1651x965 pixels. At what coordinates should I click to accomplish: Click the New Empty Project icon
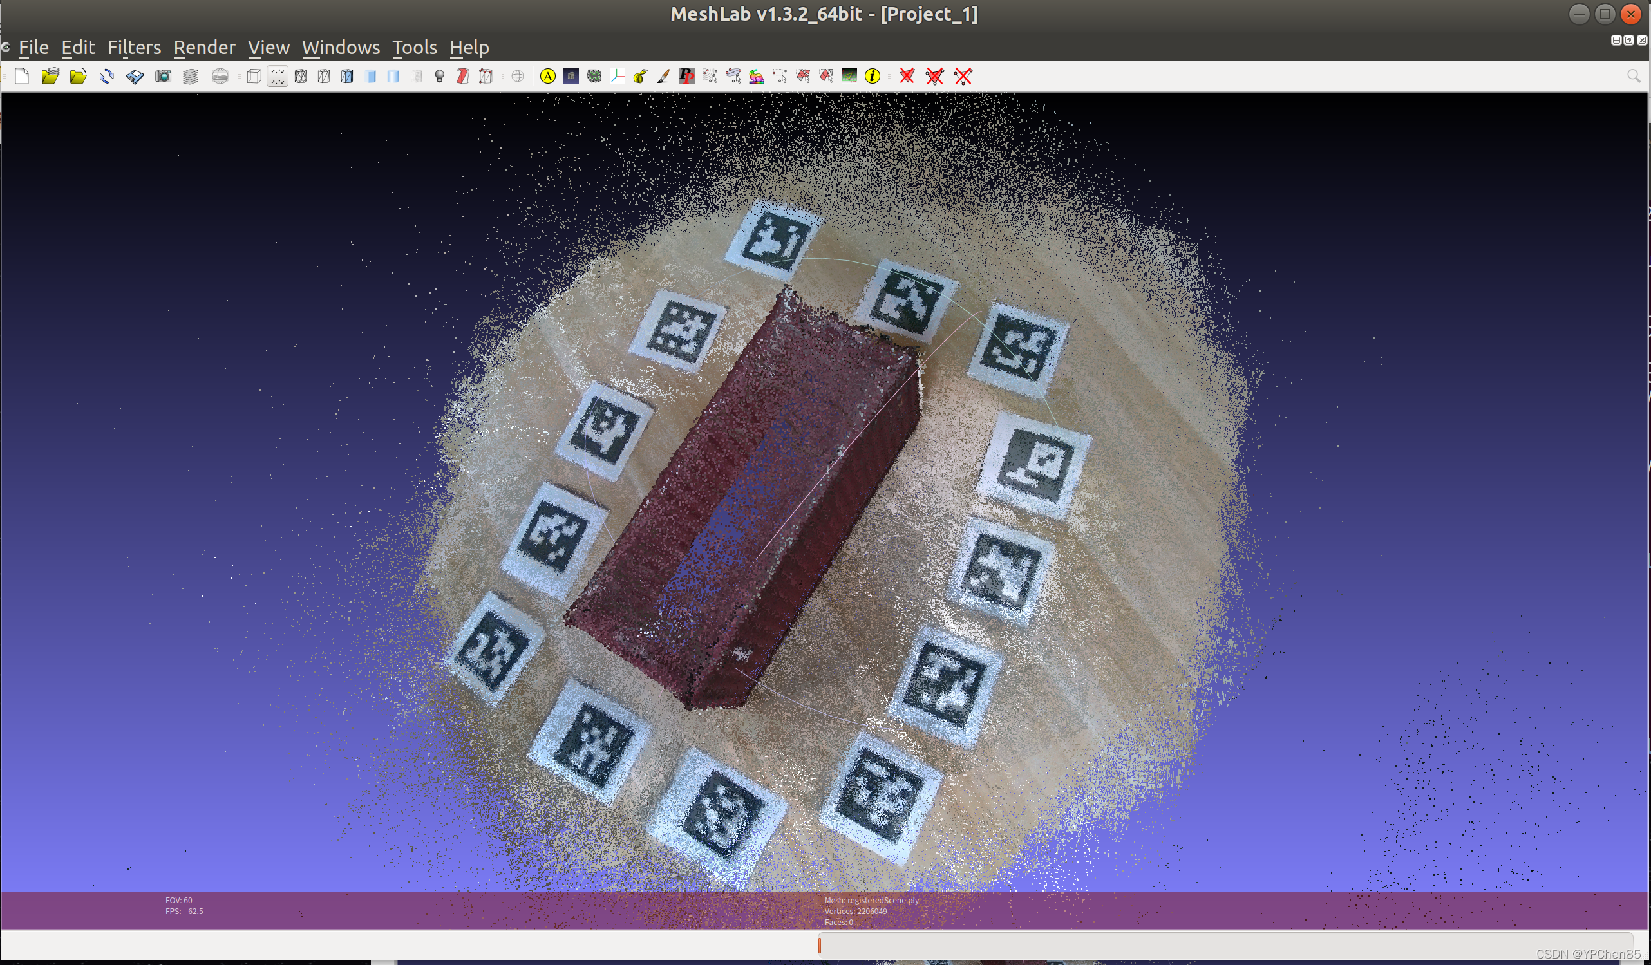(23, 77)
